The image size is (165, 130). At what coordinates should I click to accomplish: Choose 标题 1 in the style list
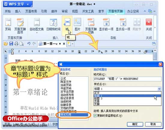127,96
